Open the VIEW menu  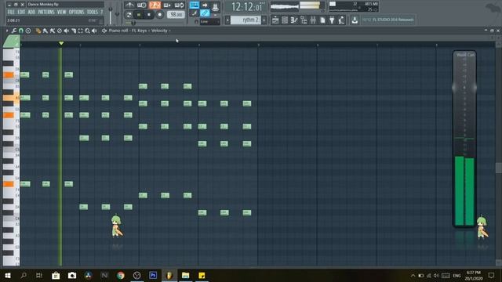click(61, 13)
